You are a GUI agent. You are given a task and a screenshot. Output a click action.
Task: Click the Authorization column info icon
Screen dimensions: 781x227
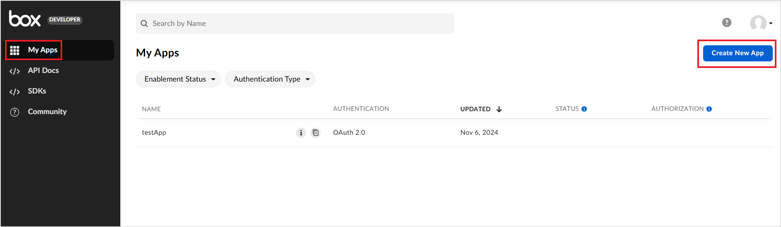[x=709, y=109]
